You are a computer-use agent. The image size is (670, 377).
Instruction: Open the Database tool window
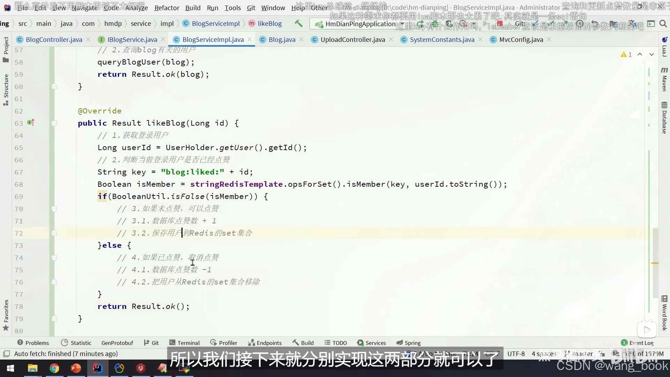(x=664, y=118)
